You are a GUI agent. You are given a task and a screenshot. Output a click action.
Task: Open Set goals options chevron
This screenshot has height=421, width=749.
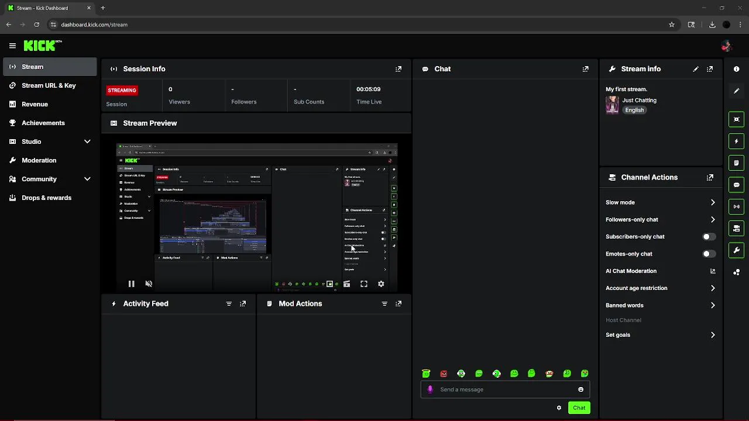point(713,335)
